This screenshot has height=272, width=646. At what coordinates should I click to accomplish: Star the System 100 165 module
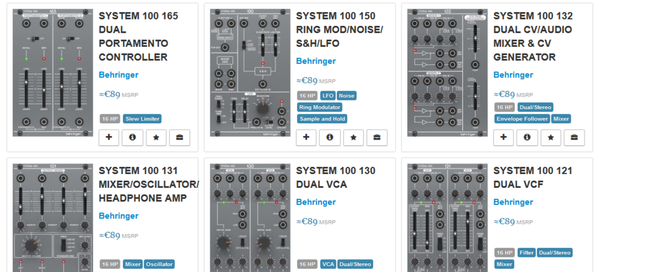coord(156,137)
